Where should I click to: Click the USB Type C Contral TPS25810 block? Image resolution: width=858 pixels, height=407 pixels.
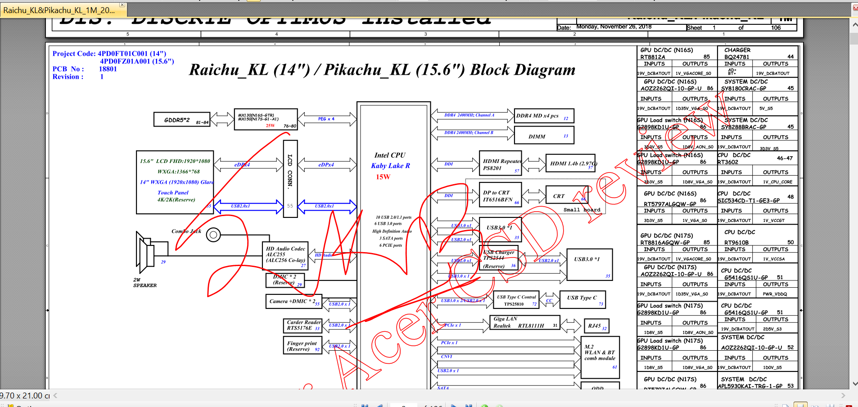tap(516, 300)
